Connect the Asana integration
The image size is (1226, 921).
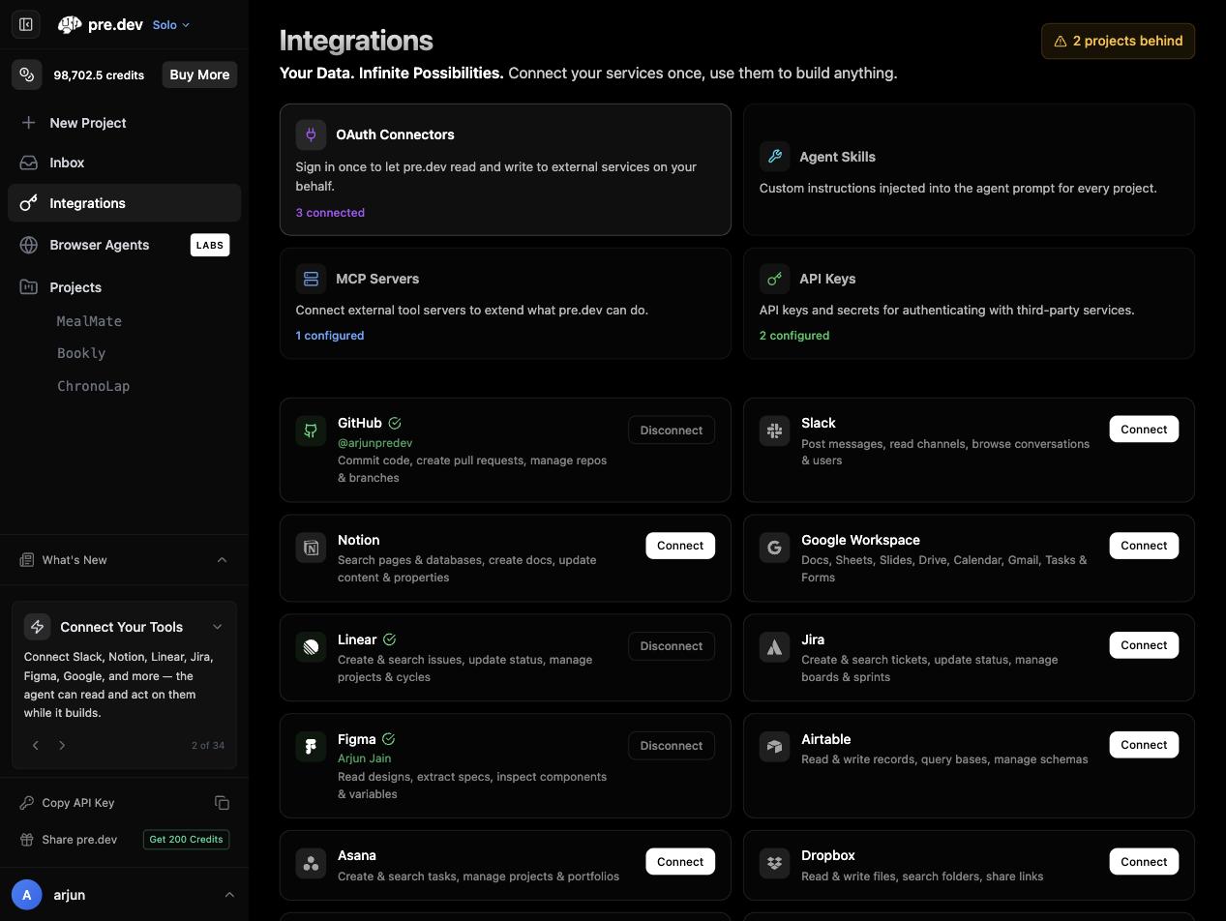[x=680, y=862]
